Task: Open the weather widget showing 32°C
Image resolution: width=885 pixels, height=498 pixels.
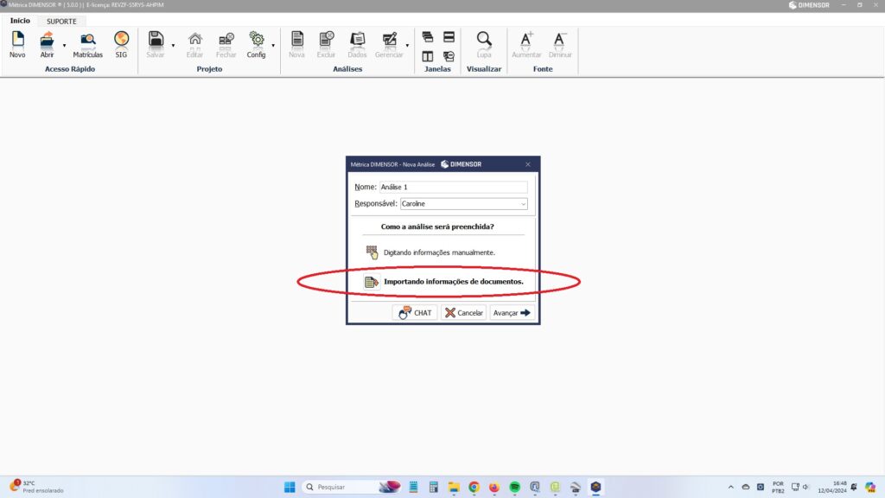Action: pos(37,488)
